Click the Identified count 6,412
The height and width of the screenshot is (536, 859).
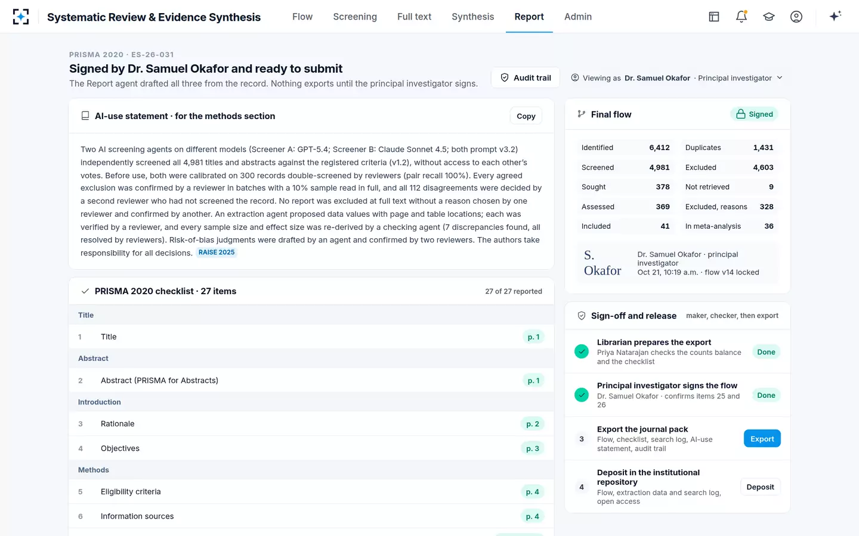click(x=659, y=148)
